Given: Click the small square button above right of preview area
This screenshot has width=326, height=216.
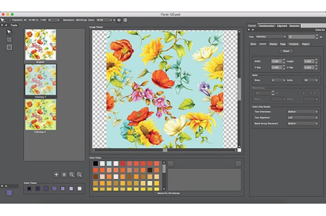Looking at the screenshot, I should coord(238,164).
